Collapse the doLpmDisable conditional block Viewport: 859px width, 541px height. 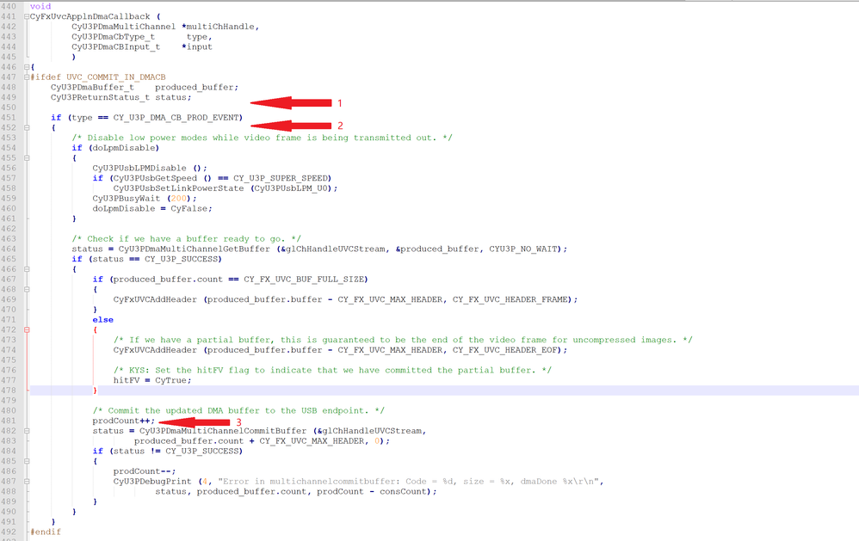28,157
